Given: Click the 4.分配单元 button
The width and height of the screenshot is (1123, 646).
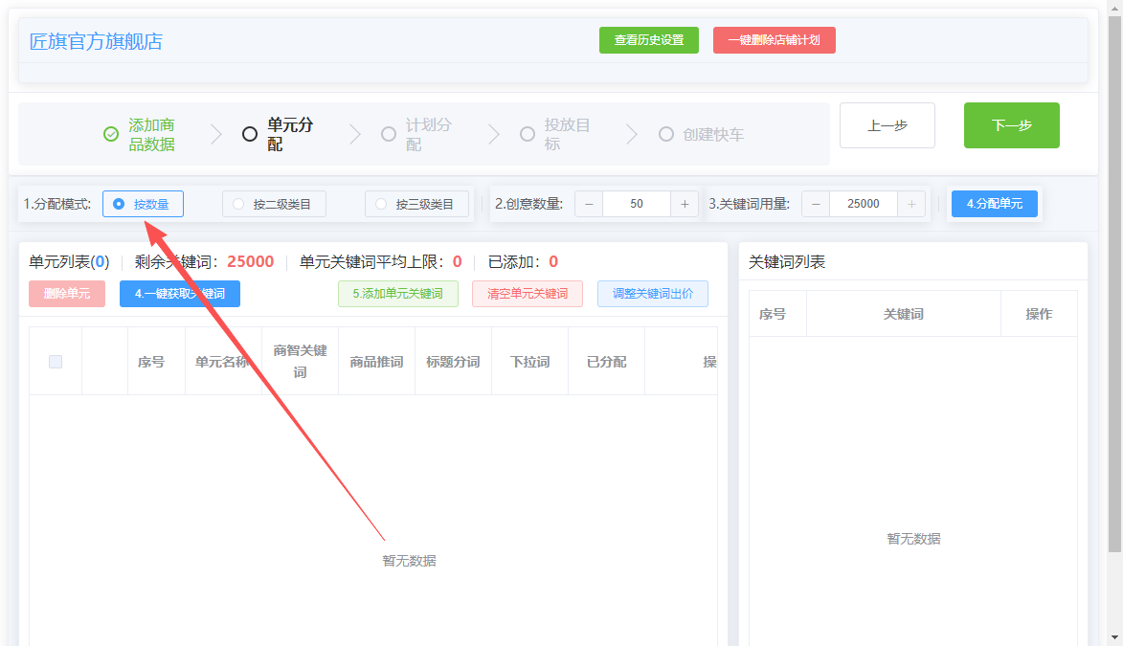Looking at the screenshot, I should coord(994,204).
